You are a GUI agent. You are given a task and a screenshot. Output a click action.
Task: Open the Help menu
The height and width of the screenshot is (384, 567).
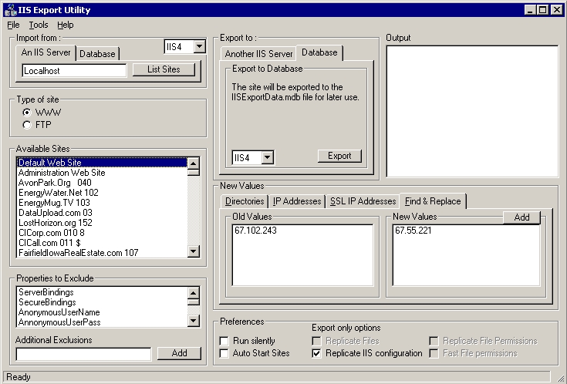[x=65, y=25]
